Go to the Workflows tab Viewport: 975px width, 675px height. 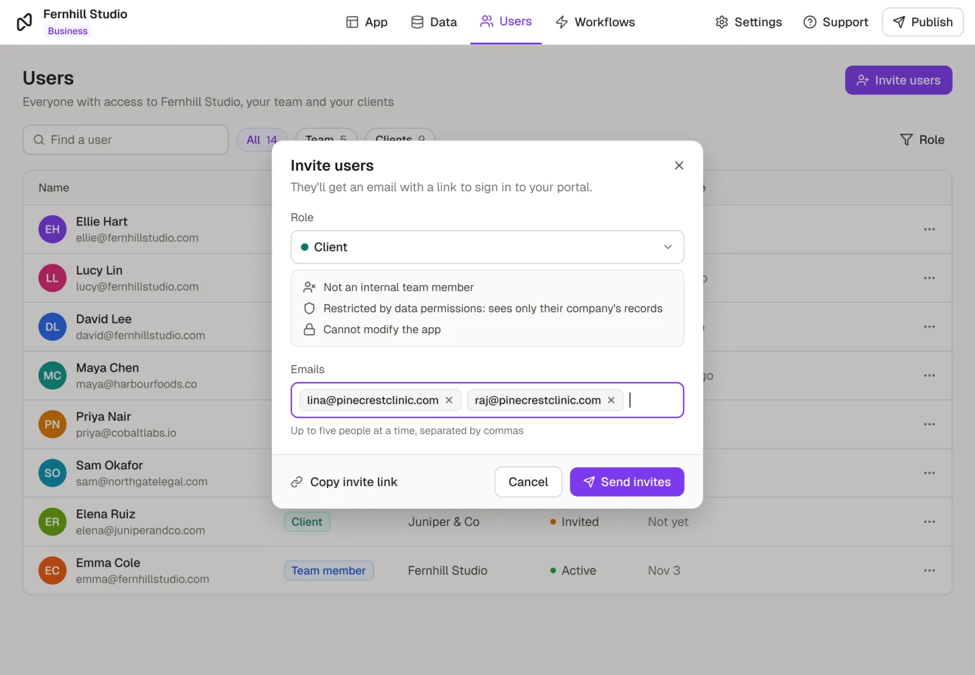tap(595, 22)
